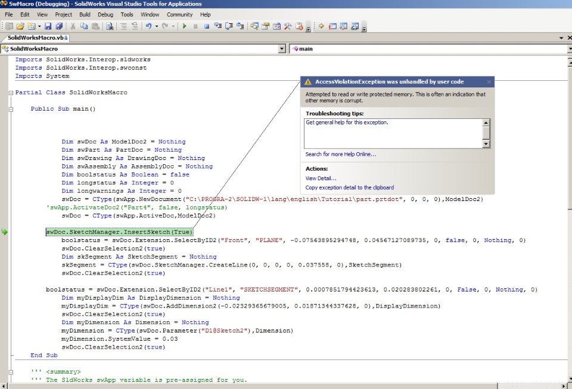Click the Continue debugging play icon
The width and height of the screenshot is (572, 389).
pyautogui.click(x=185, y=26)
